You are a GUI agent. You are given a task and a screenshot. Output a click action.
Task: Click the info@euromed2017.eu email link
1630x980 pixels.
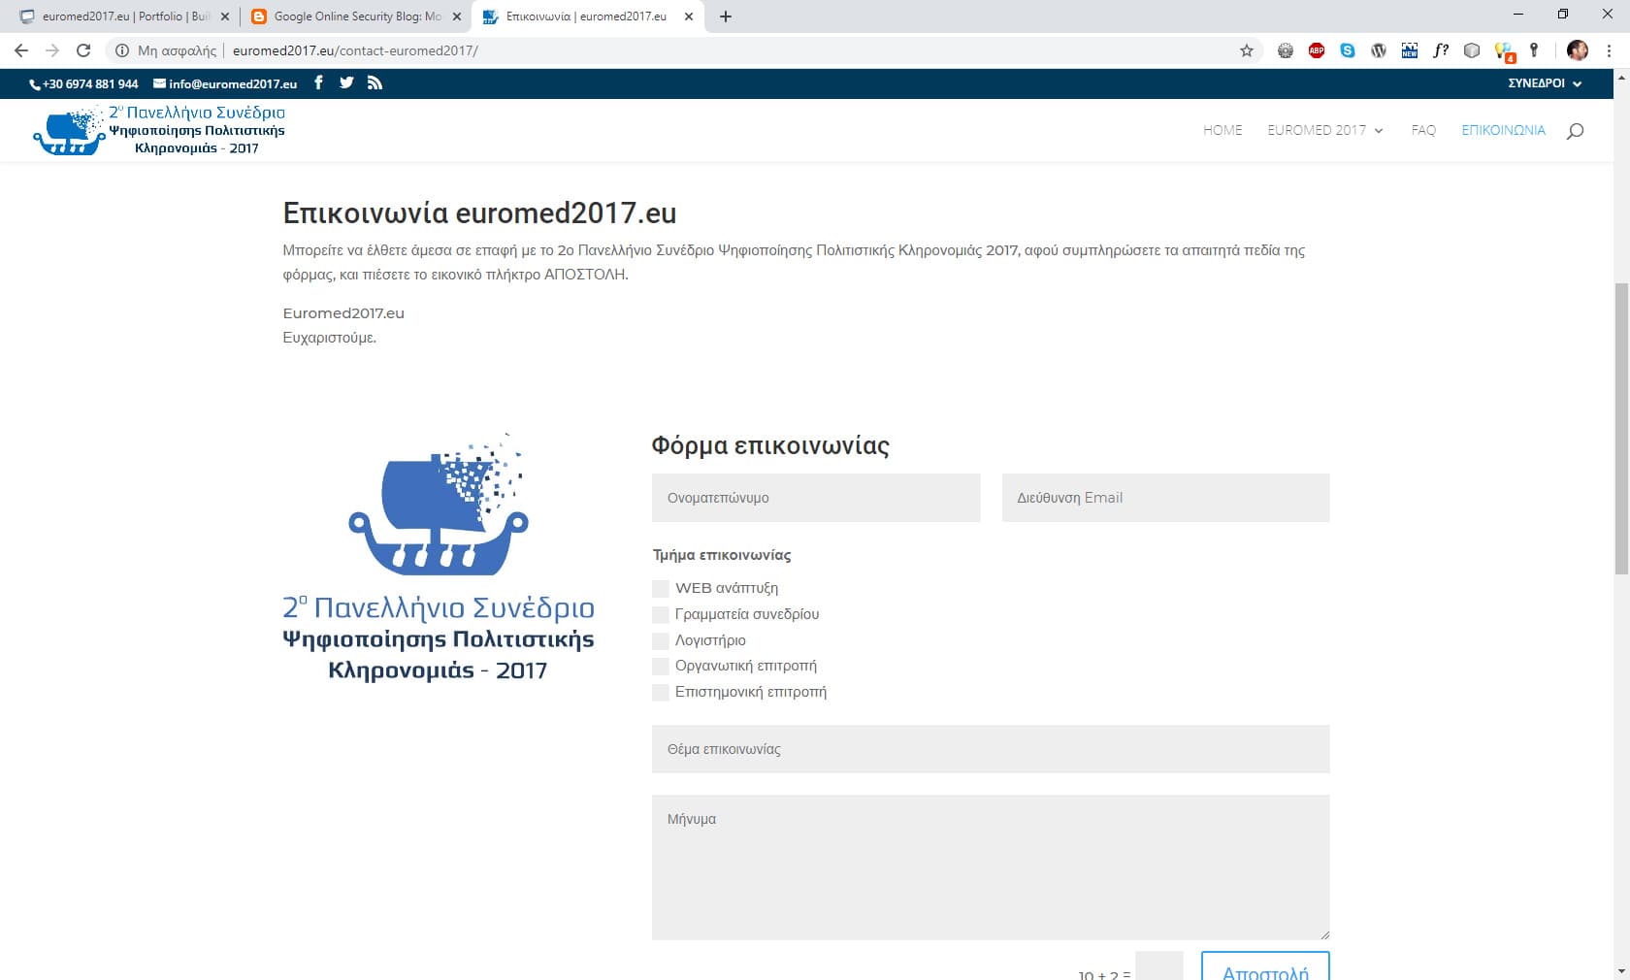[225, 84]
